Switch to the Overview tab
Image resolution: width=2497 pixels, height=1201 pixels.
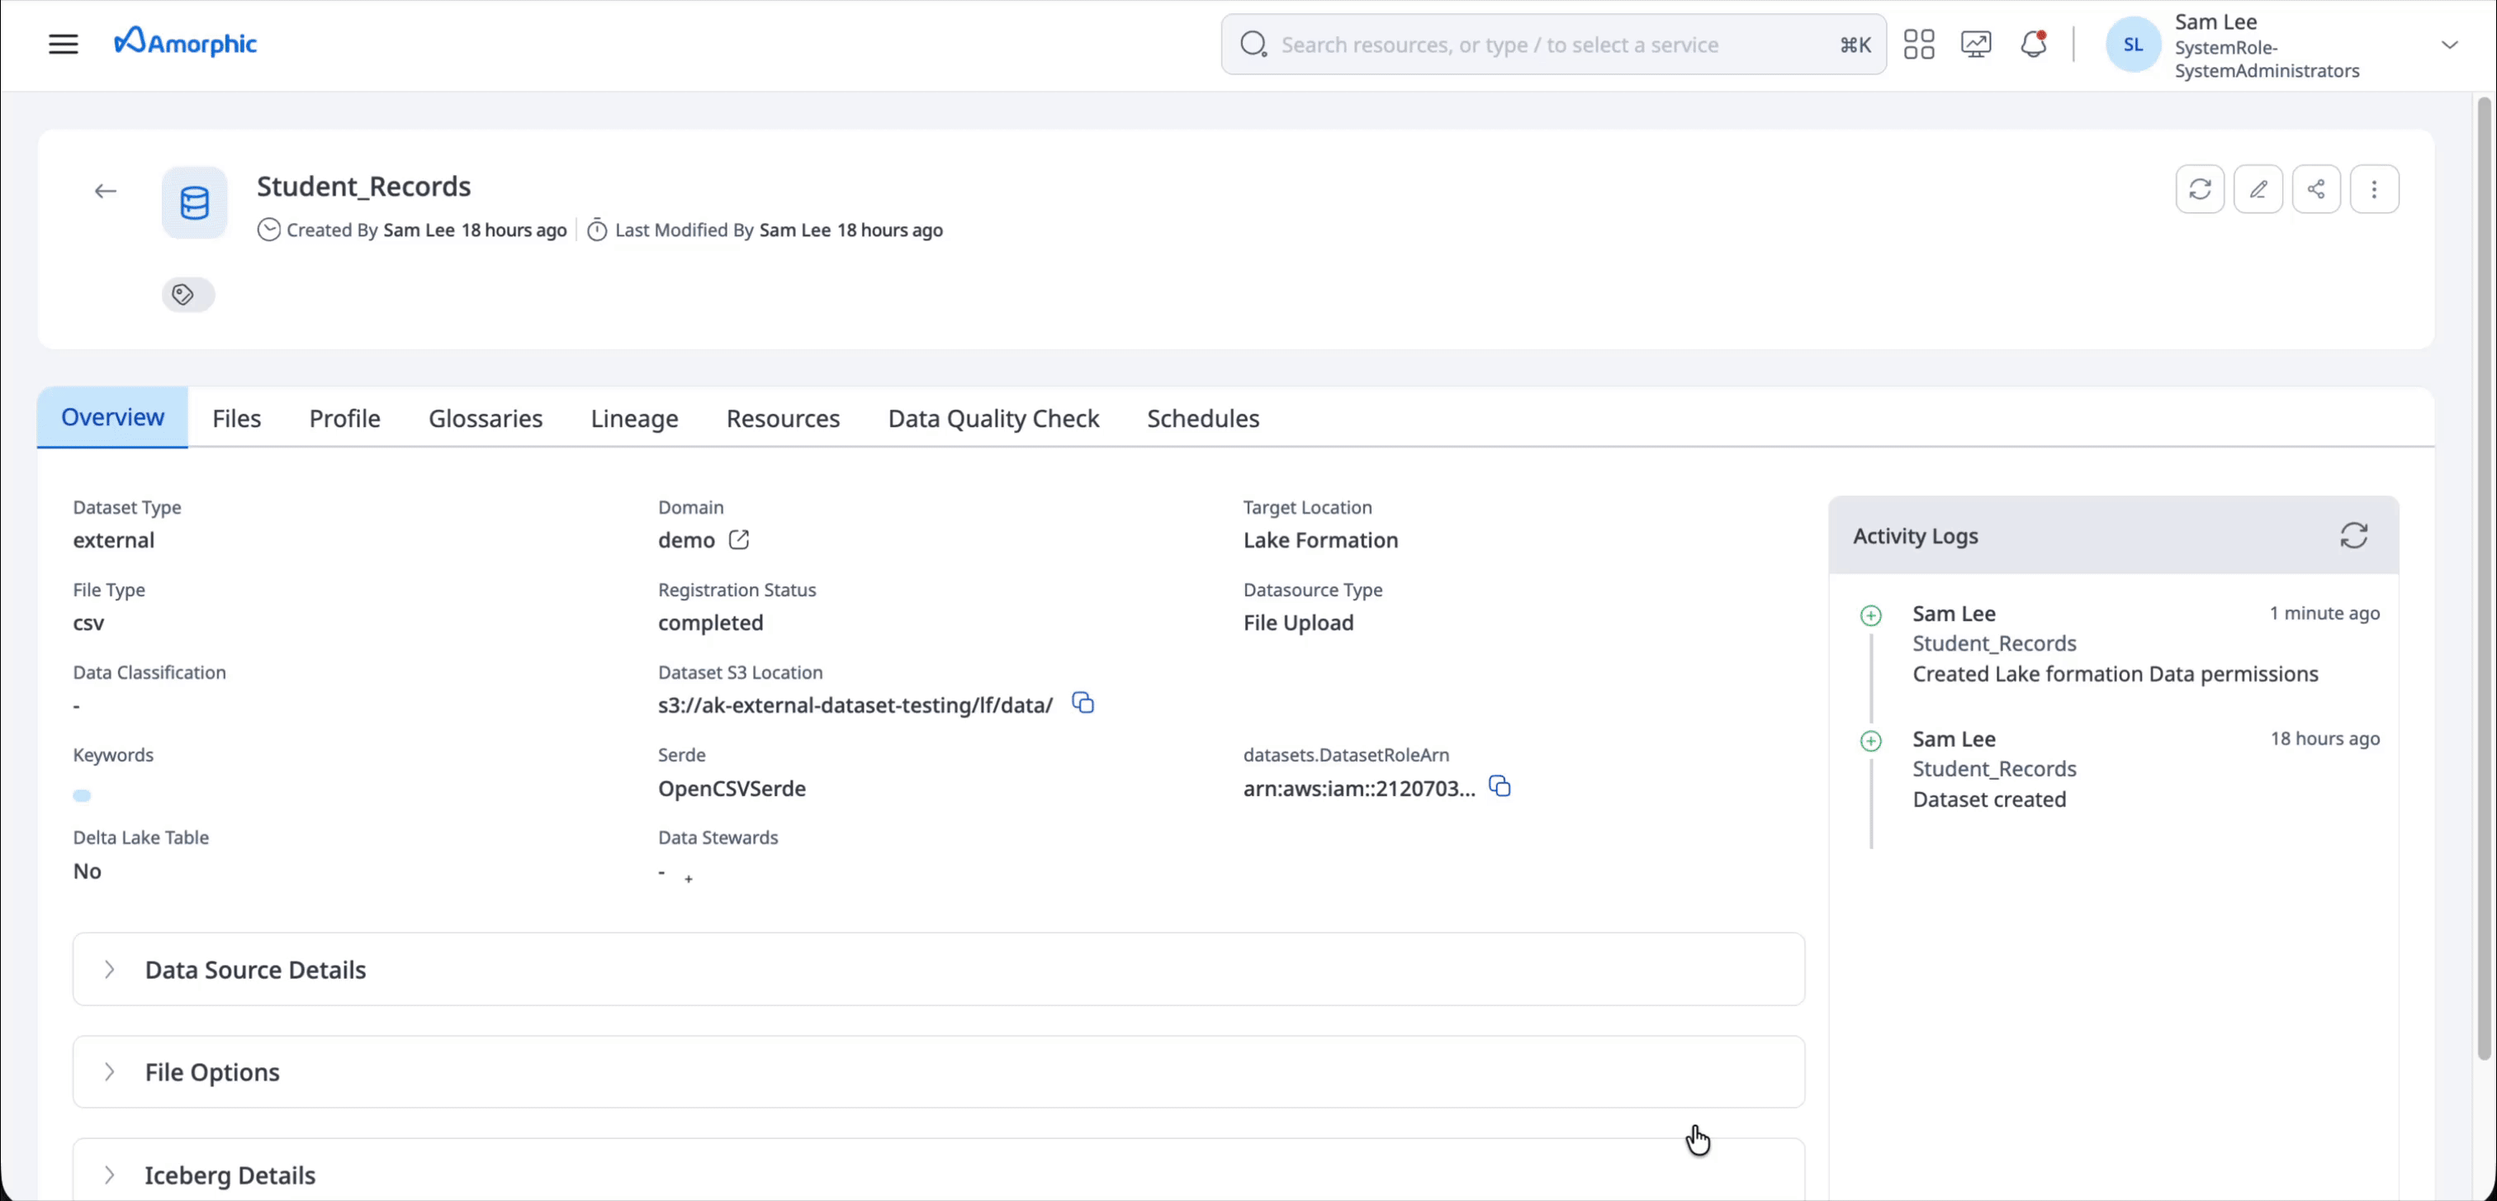click(x=112, y=418)
